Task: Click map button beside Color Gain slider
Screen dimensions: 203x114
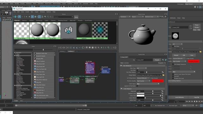Action: pyautogui.click(x=162, y=96)
